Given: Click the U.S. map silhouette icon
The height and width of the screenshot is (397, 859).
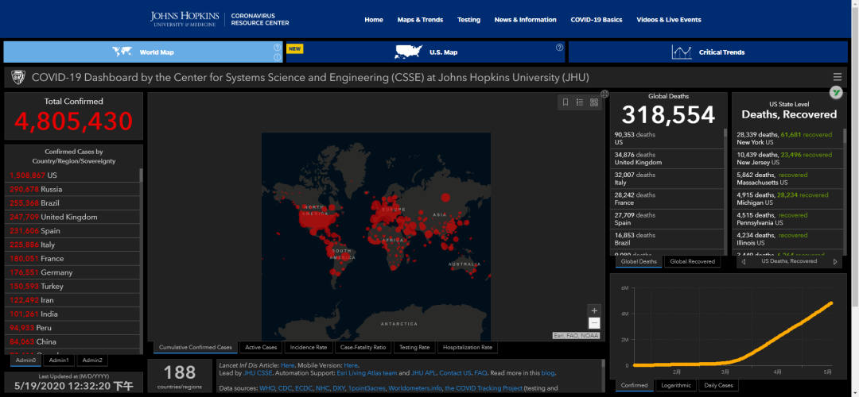Looking at the screenshot, I should point(410,52).
